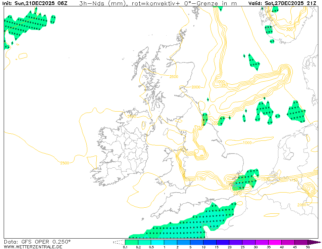
Task: Pick the lightest green legend swatch above 0.1
Action: (x=131, y=242)
